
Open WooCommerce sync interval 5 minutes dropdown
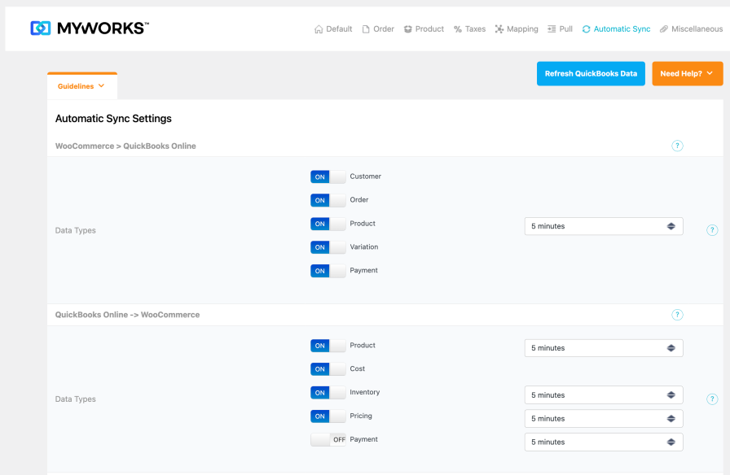pyautogui.click(x=603, y=226)
